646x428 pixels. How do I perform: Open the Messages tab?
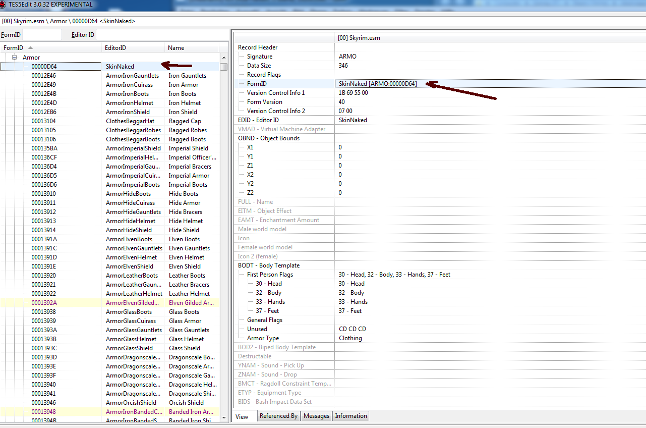pos(316,416)
